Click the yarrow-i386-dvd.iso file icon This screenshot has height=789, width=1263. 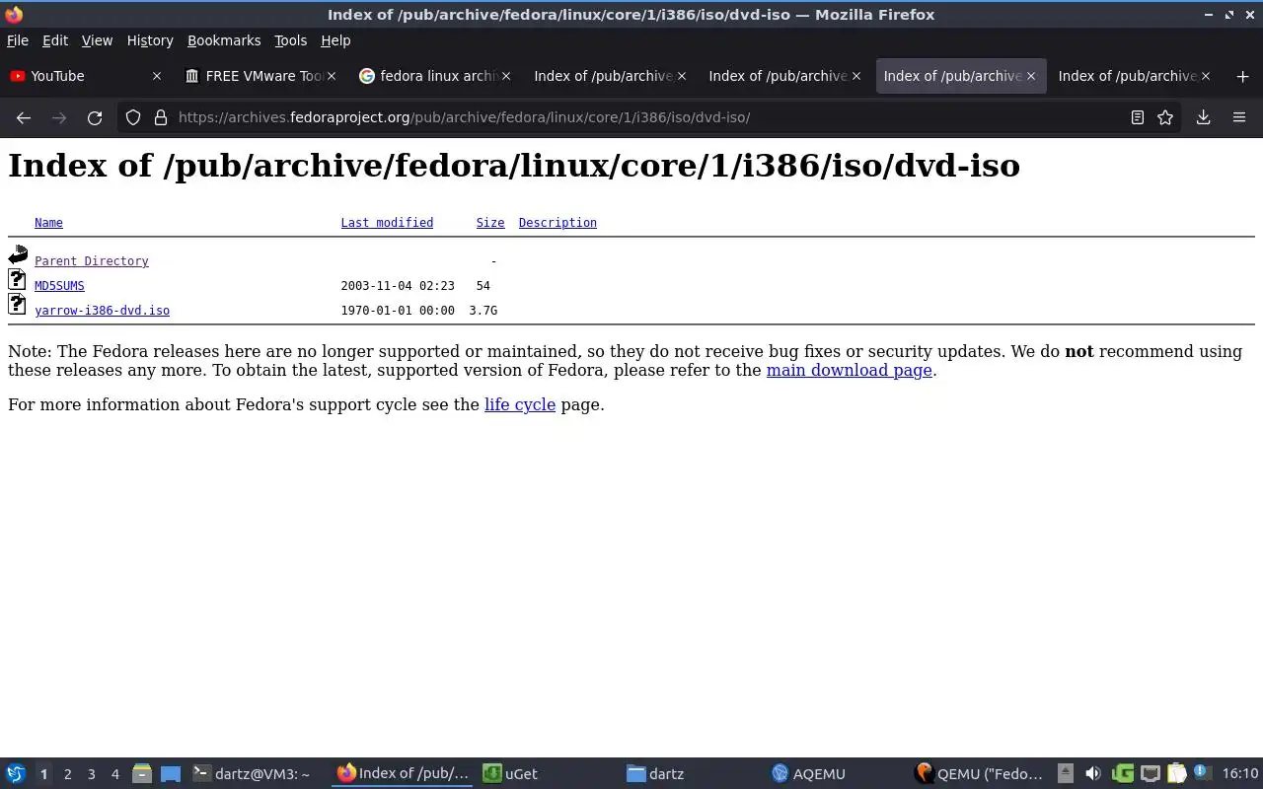click(17, 304)
